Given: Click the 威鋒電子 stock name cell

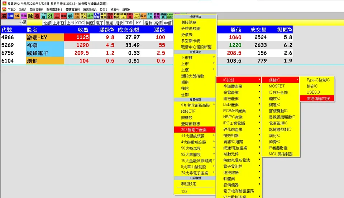Looking at the screenshot, I should 45,53.
